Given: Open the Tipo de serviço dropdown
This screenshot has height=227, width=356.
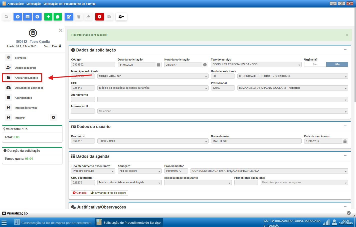Looking at the screenshot, I should click(256, 64).
